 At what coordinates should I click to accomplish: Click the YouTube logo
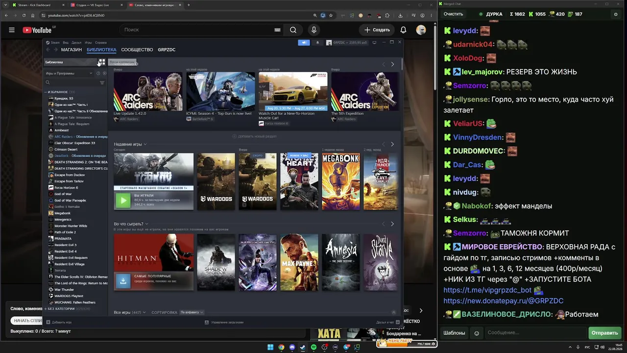click(x=37, y=30)
